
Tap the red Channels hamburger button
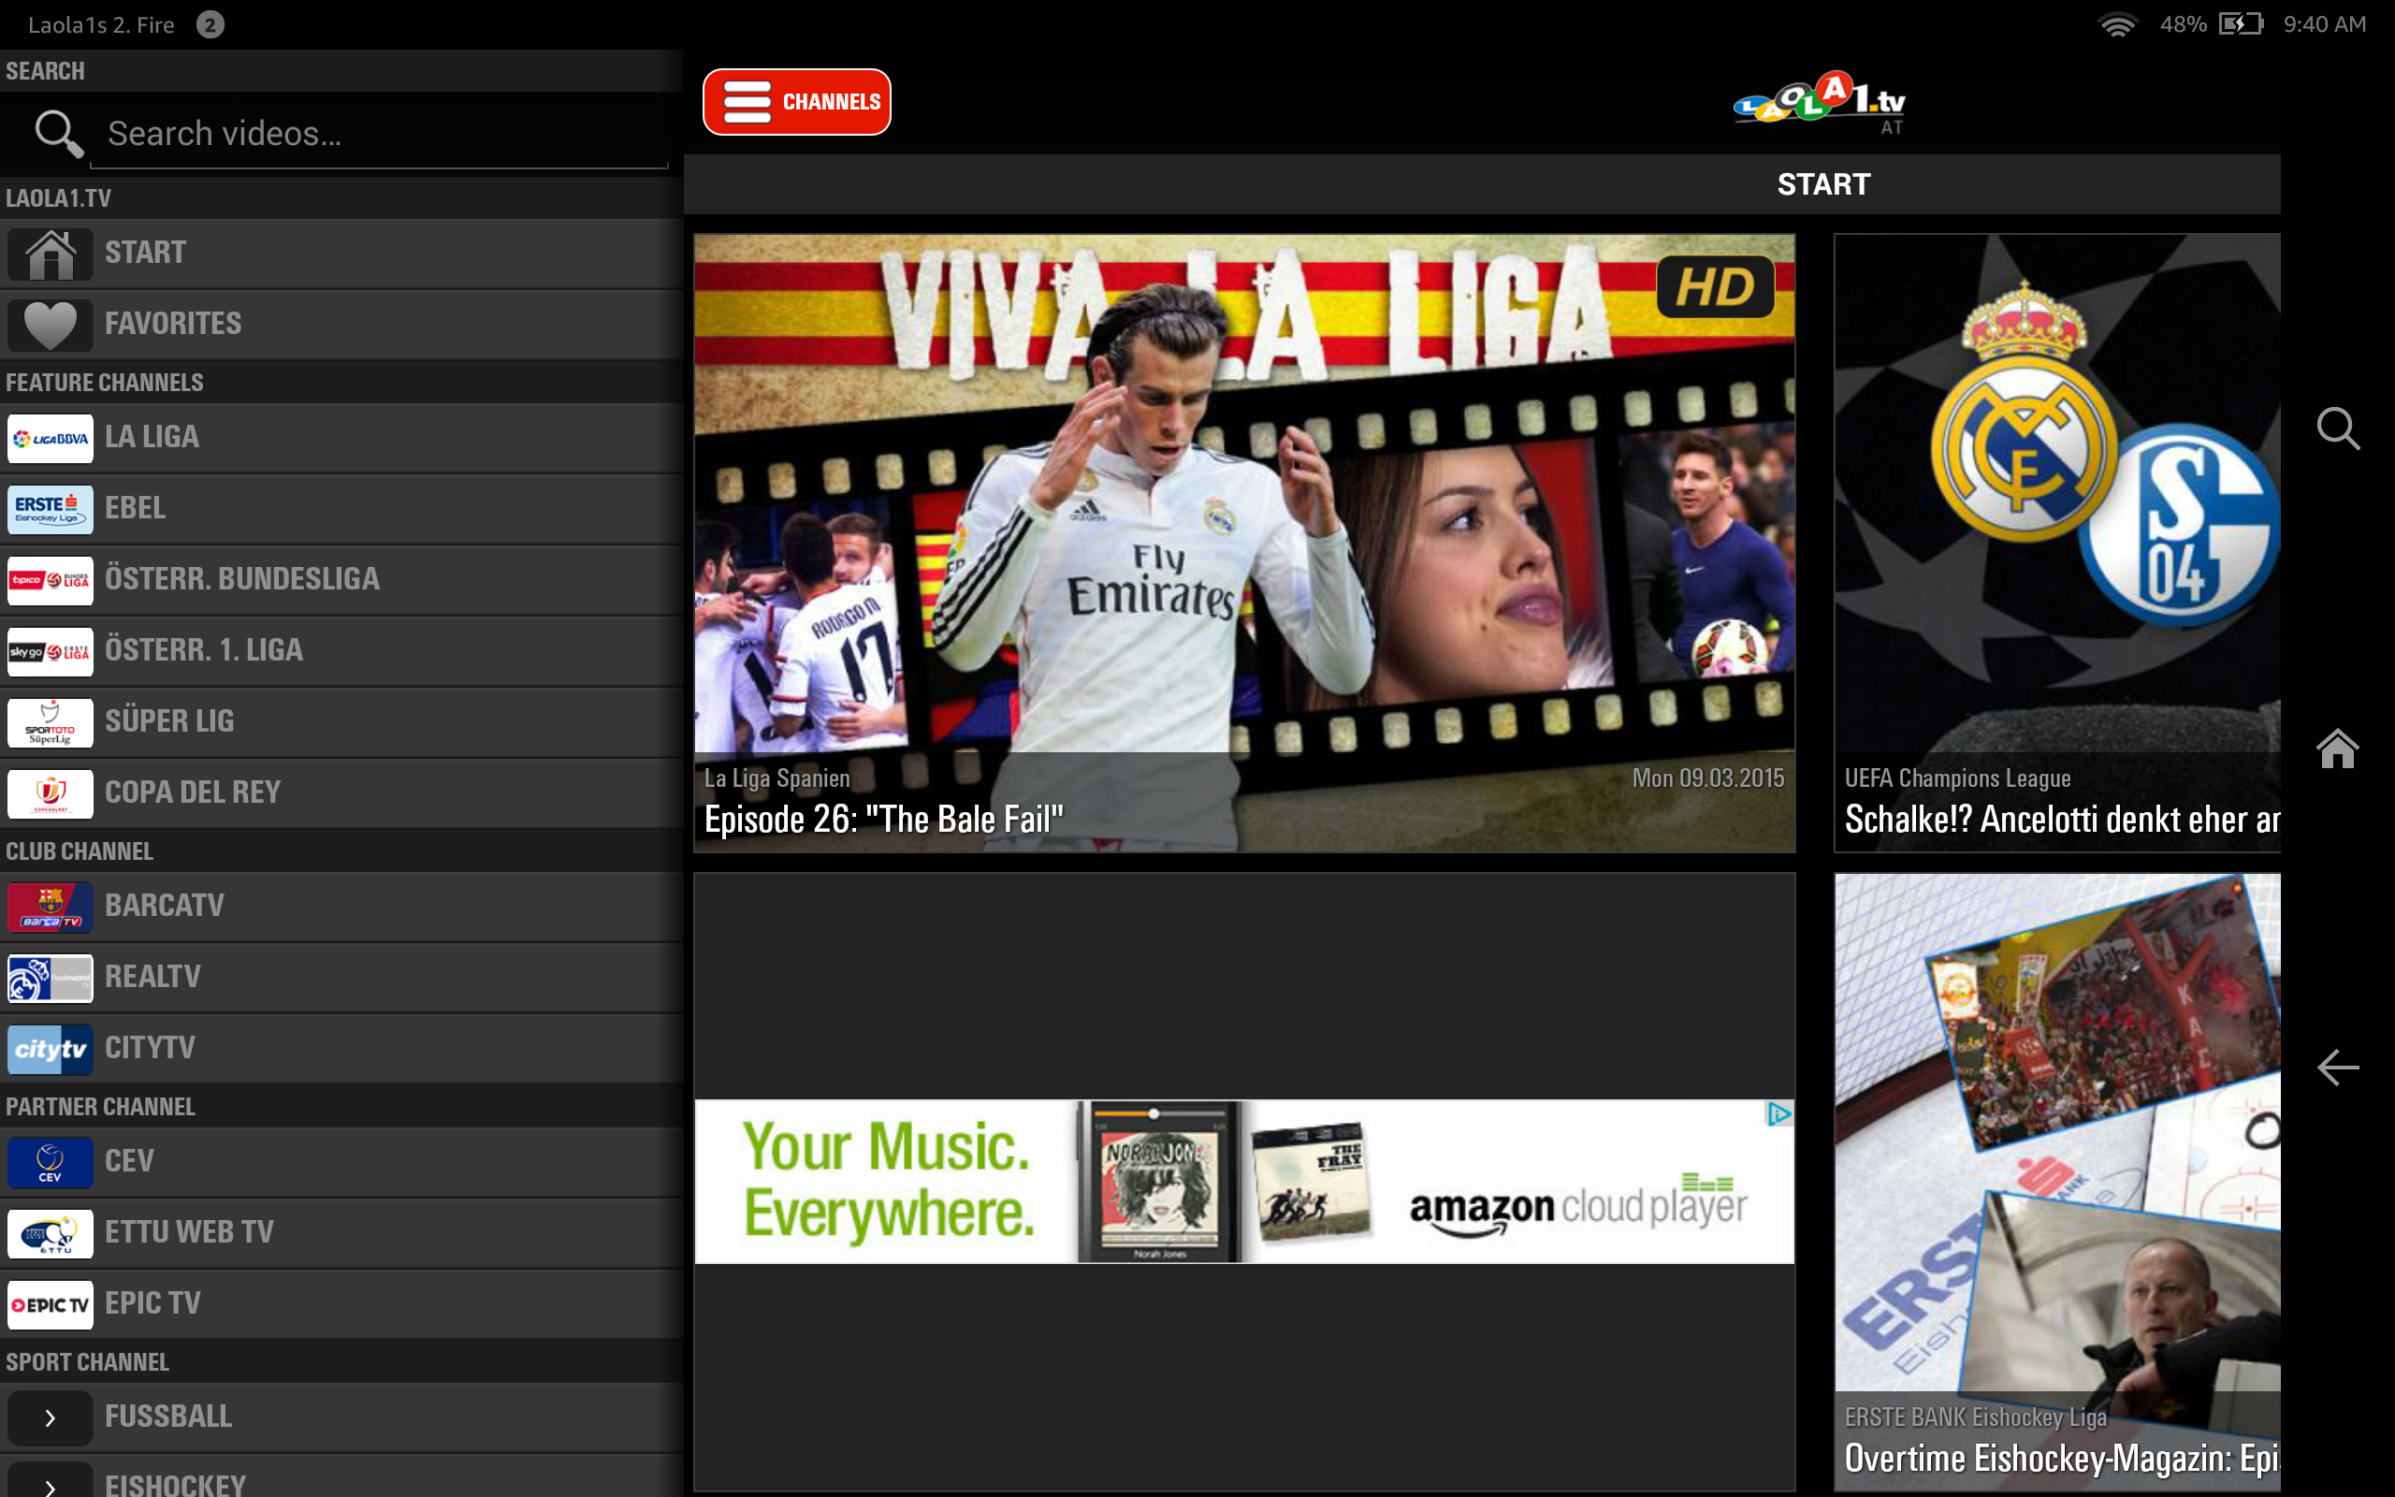797,102
